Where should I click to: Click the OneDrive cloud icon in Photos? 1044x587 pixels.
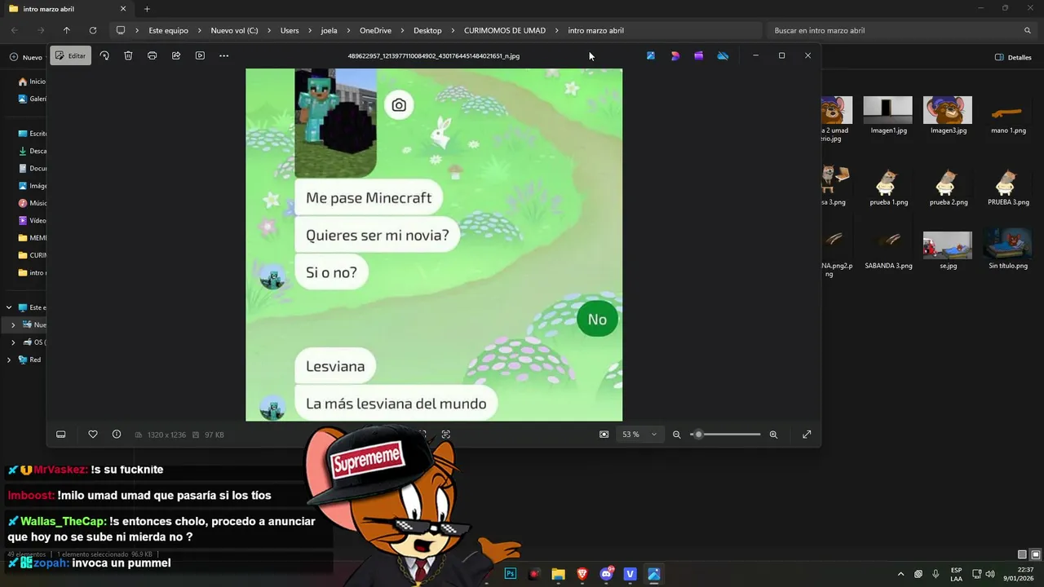(x=723, y=56)
